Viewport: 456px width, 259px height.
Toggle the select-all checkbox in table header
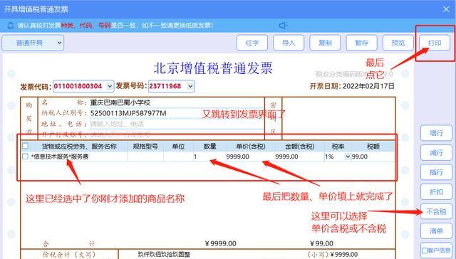tap(26, 146)
